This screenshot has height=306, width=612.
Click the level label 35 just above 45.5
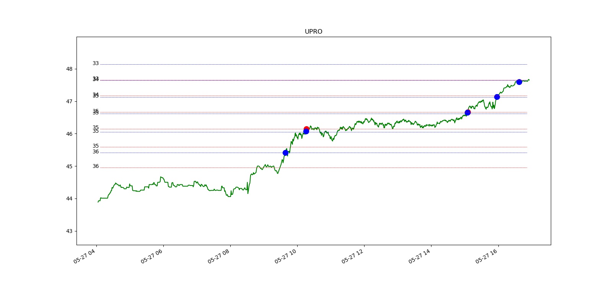pyautogui.click(x=96, y=146)
